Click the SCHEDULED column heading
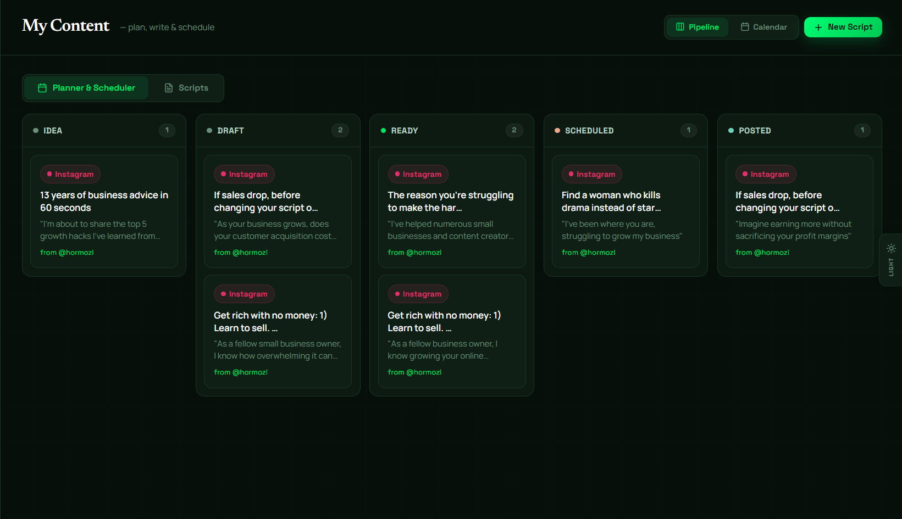 (589, 131)
